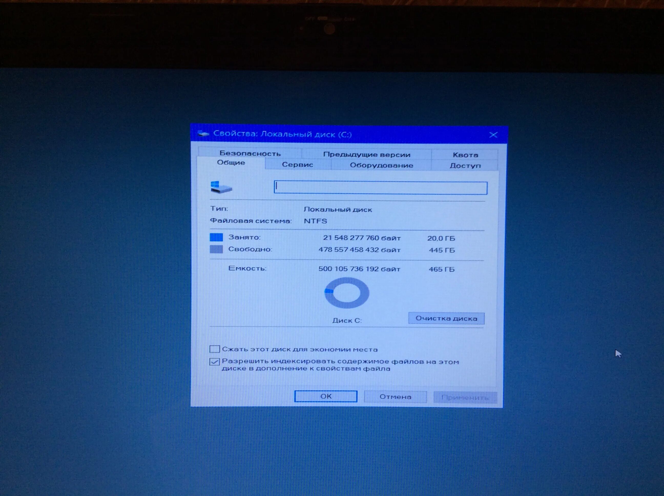664x496 pixels.
Task: Click the gray Свободно color square
Action: click(216, 249)
